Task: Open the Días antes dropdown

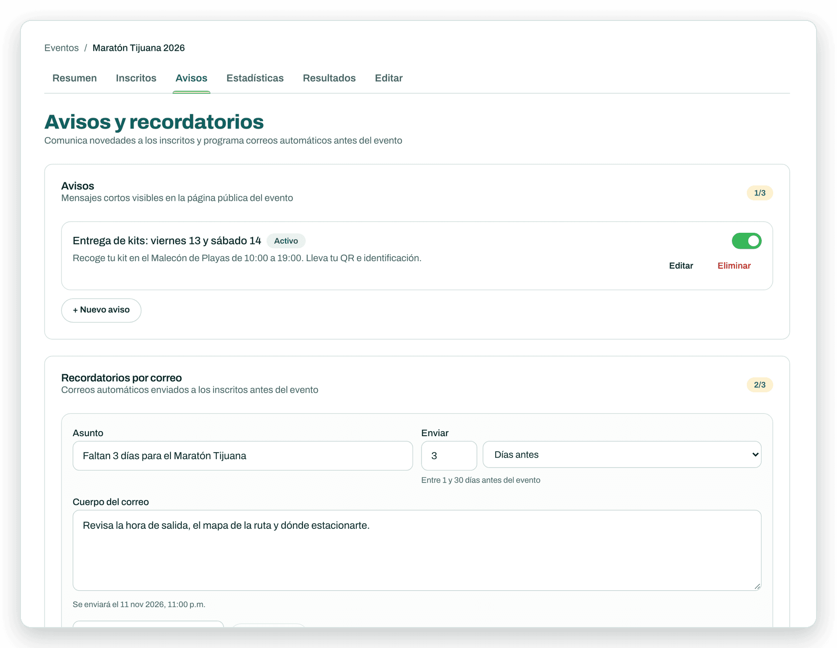Action: [x=622, y=455]
